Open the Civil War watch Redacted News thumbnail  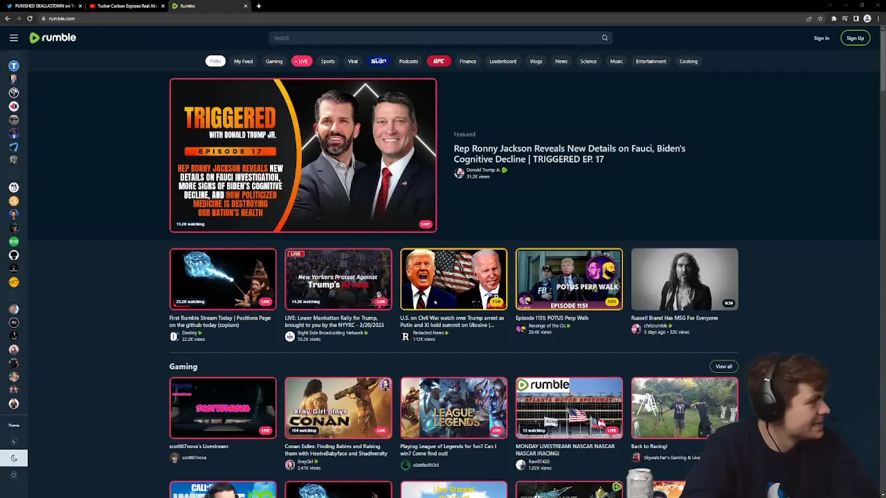(454, 279)
